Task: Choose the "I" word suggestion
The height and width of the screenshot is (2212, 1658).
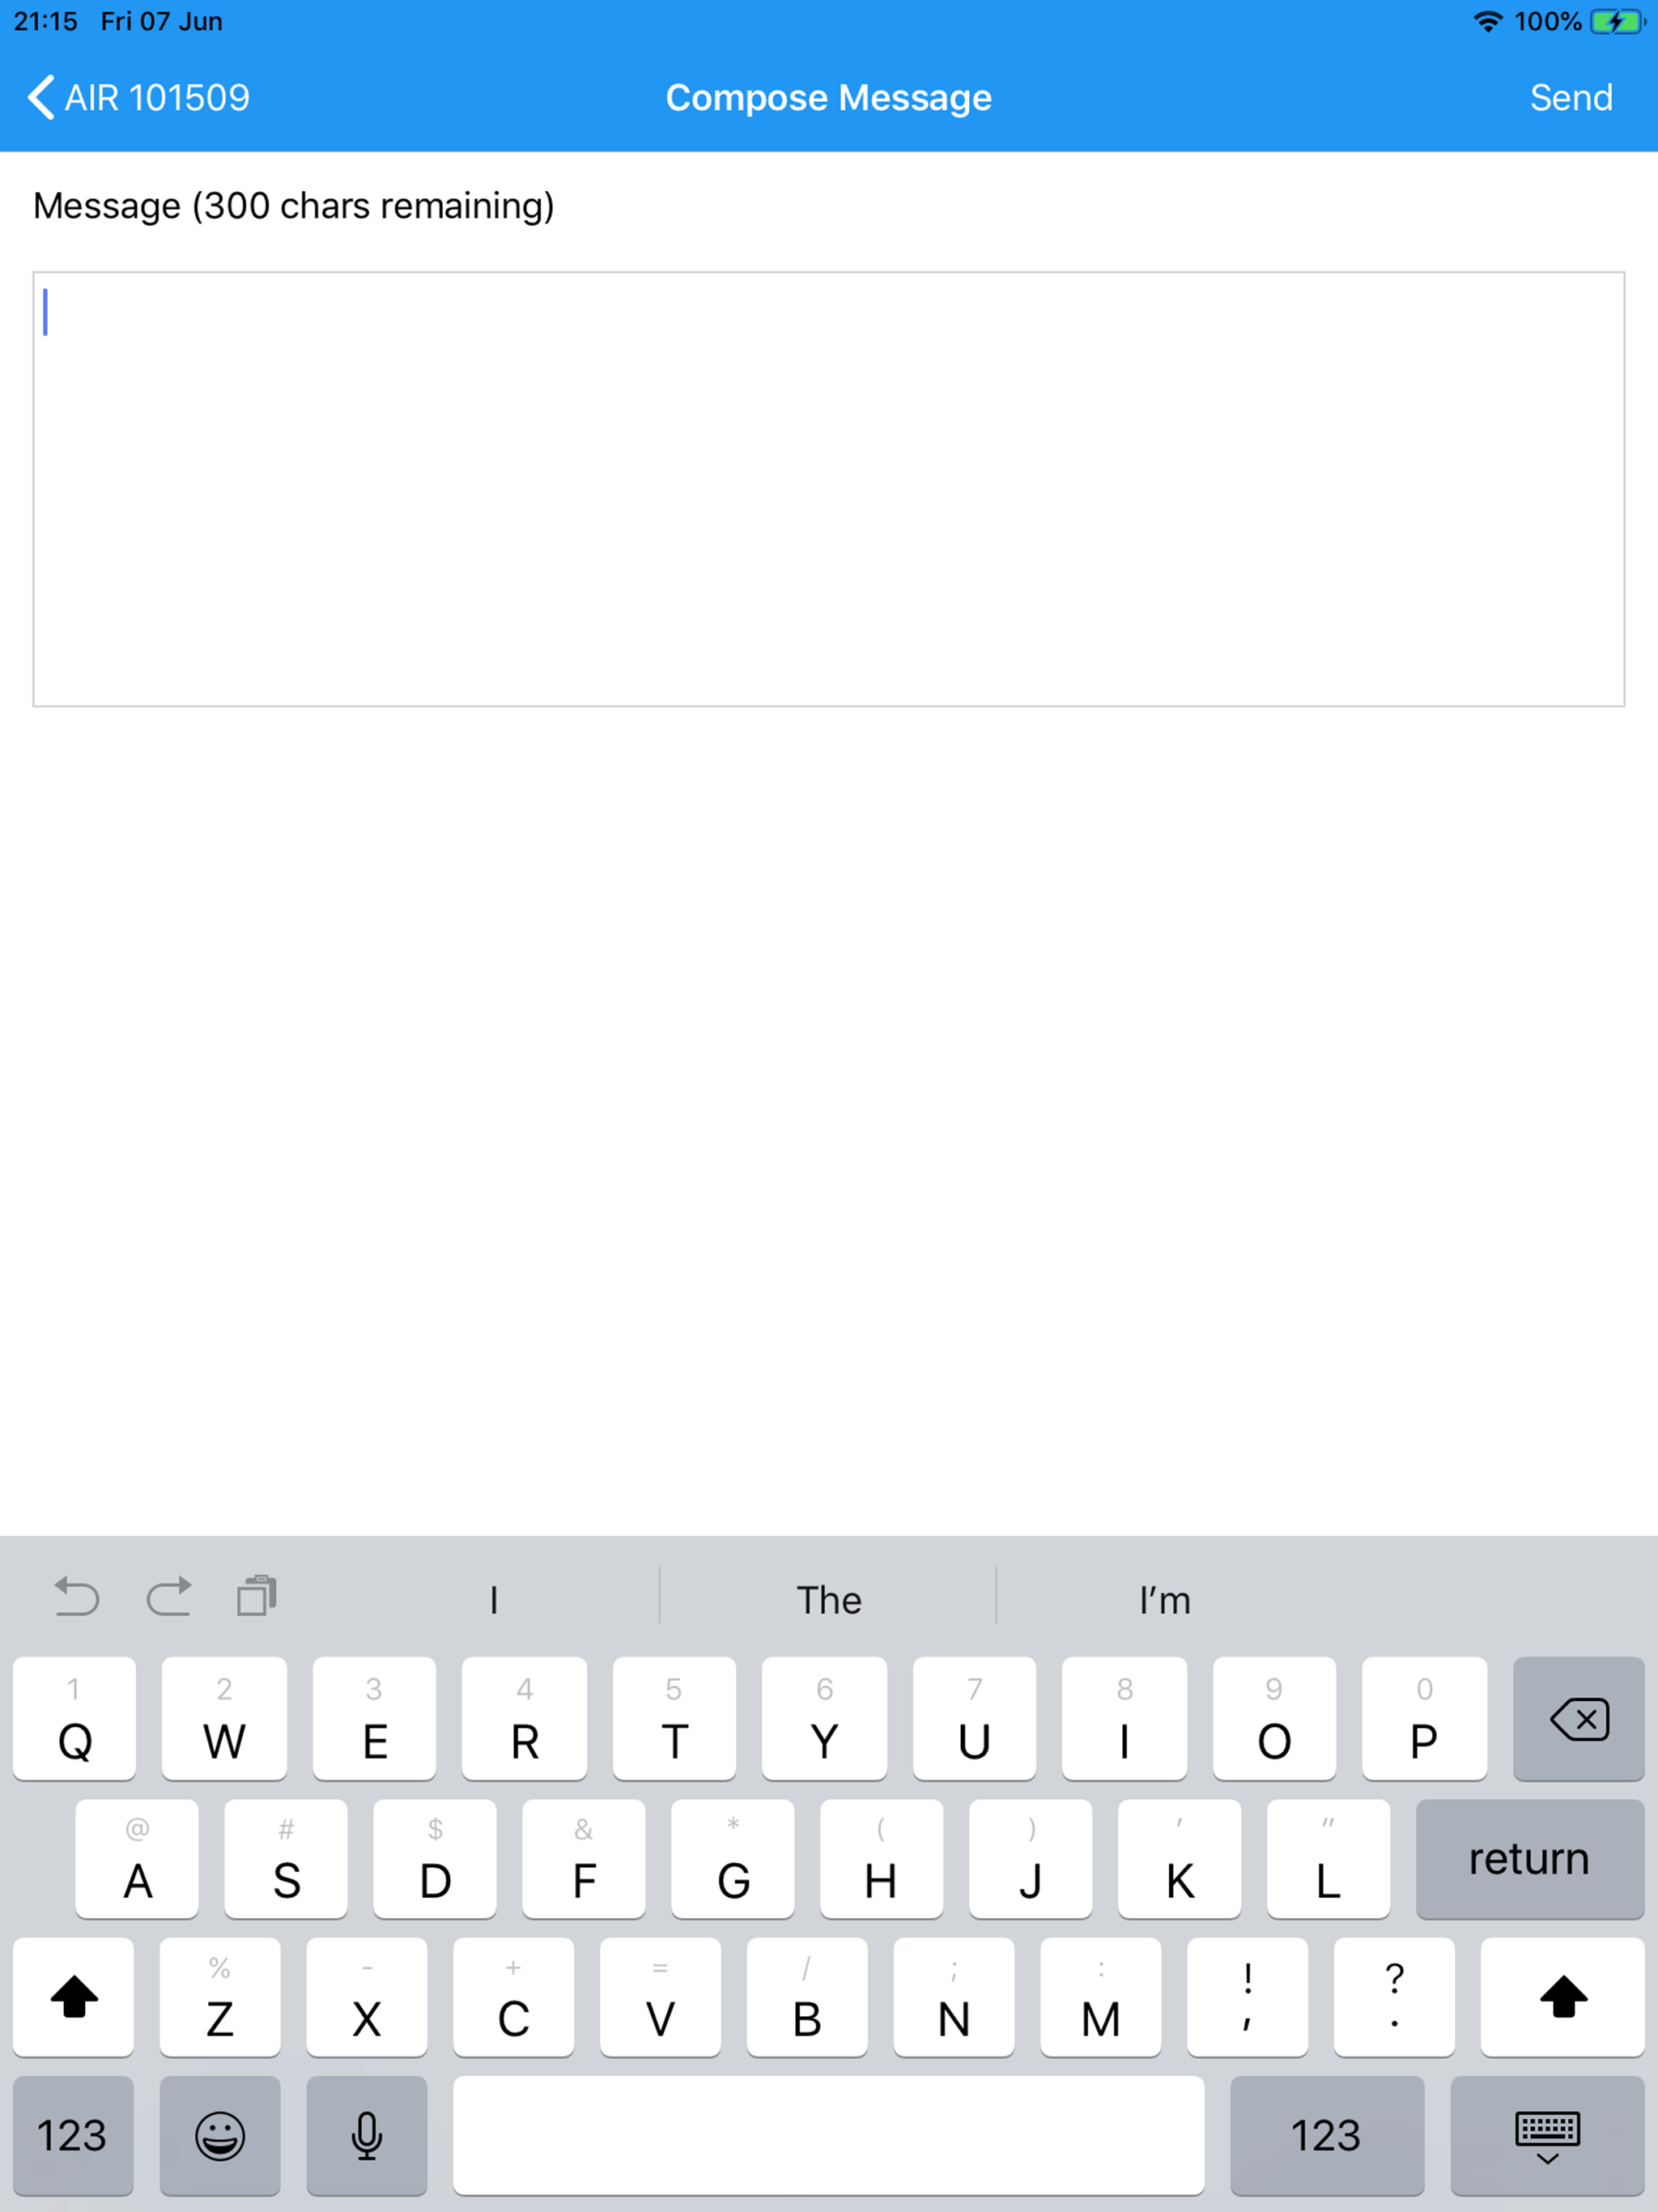Action: pyautogui.click(x=493, y=1600)
